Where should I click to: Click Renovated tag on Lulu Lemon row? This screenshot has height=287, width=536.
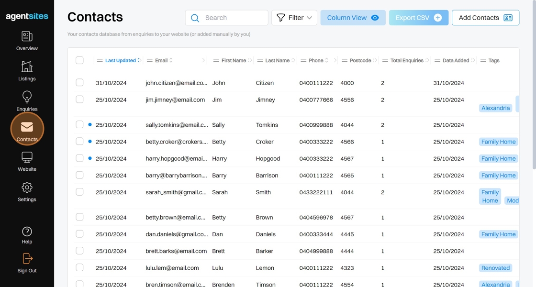click(496, 268)
